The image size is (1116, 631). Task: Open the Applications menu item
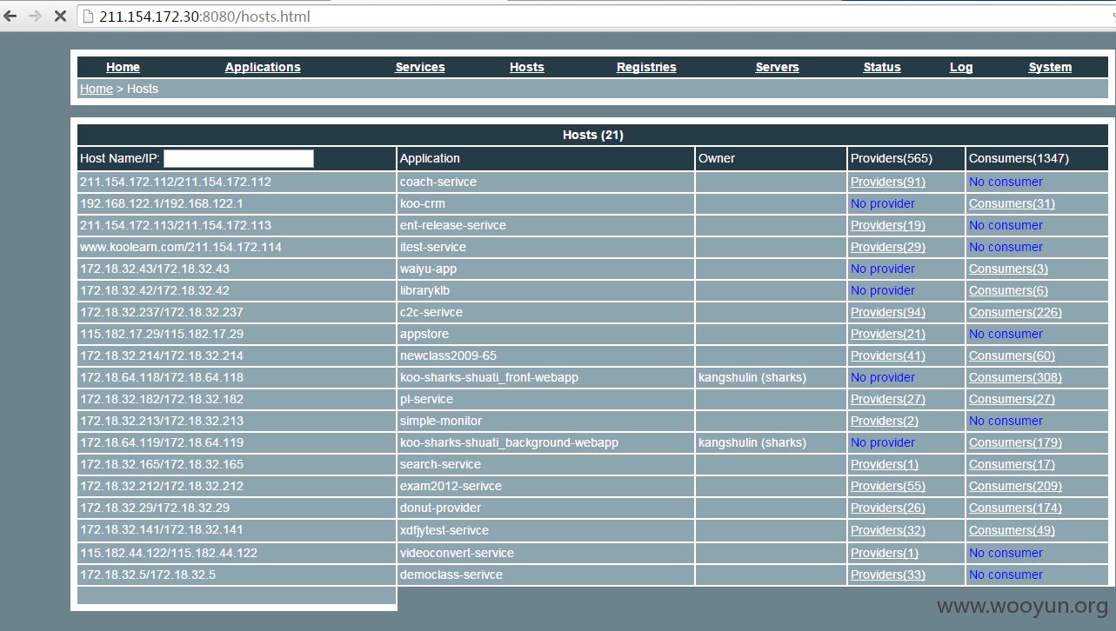(x=263, y=67)
